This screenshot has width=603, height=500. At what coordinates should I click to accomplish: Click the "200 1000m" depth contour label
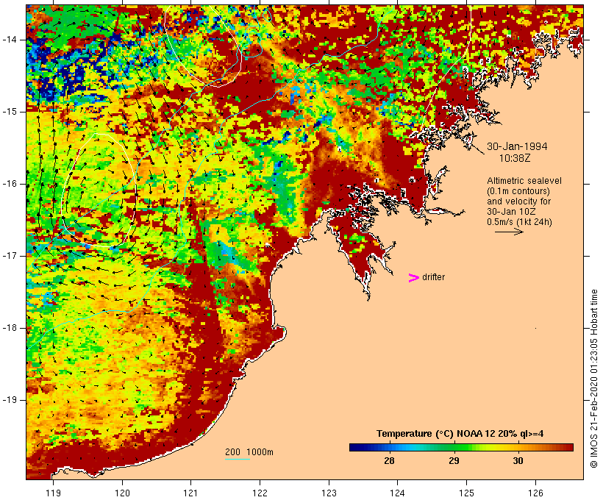tap(249, 451)
